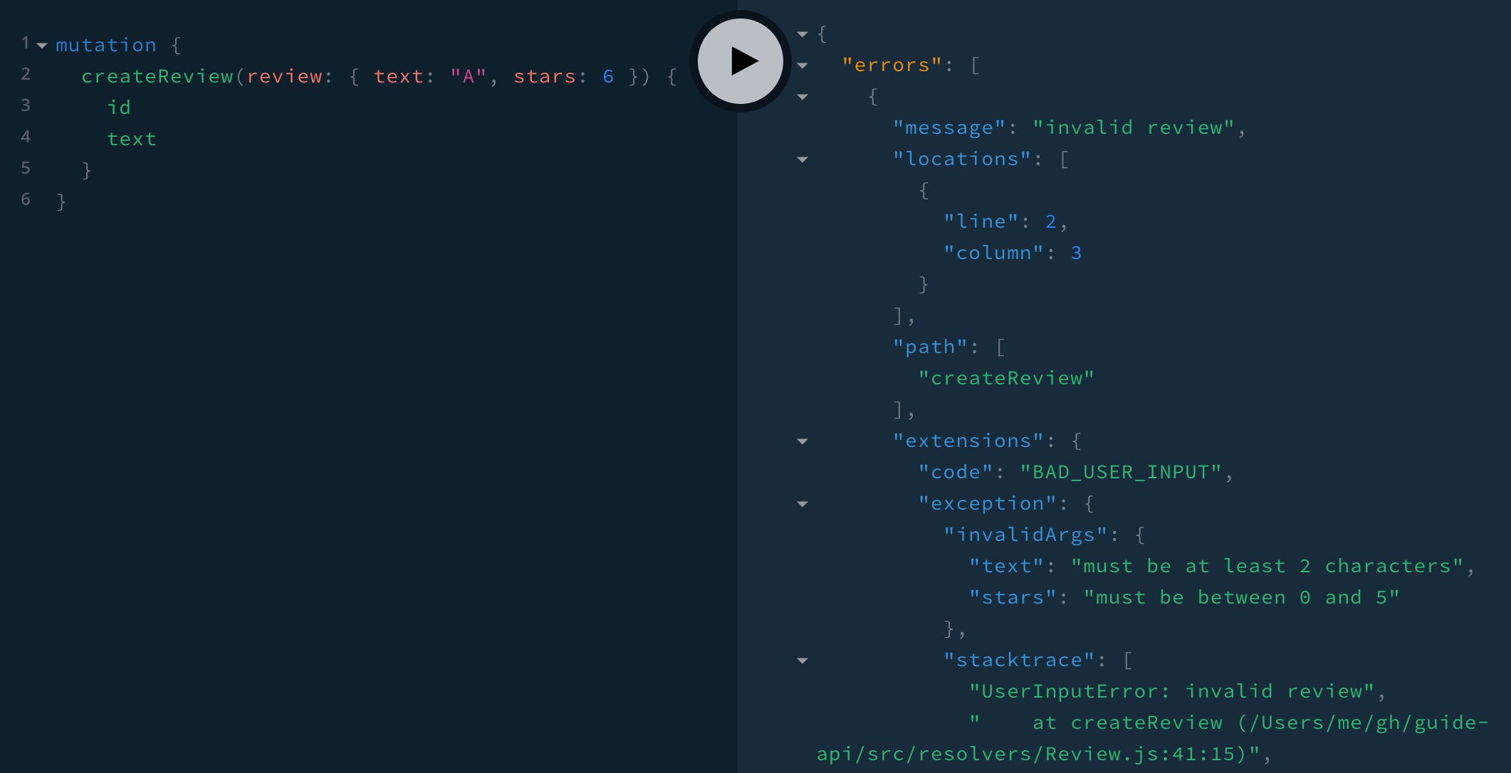Image resolution: width=1511 pixels, height=773 pixels.
Task: Click the "path" key
Action: click(930, 347)
